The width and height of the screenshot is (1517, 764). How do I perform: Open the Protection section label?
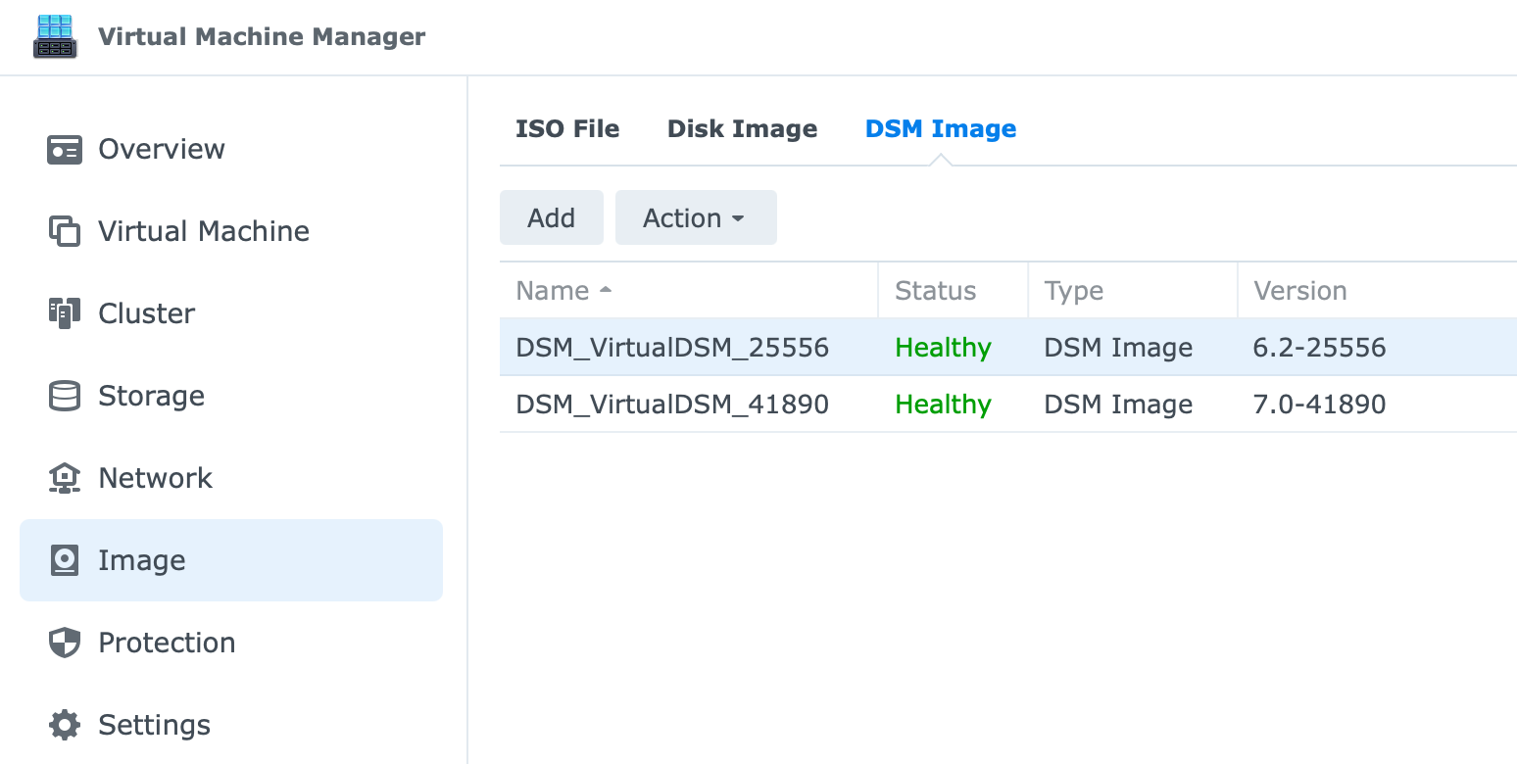pos(167,643)
